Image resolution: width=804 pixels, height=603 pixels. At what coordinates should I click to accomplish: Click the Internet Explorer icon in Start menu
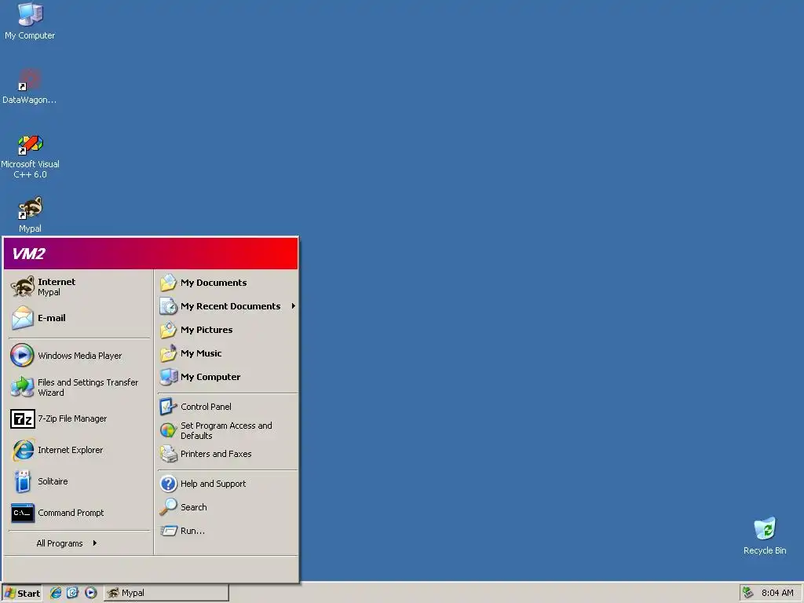(23, 450)
